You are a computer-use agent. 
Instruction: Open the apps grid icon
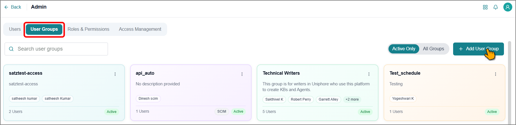tap(485, 7)
